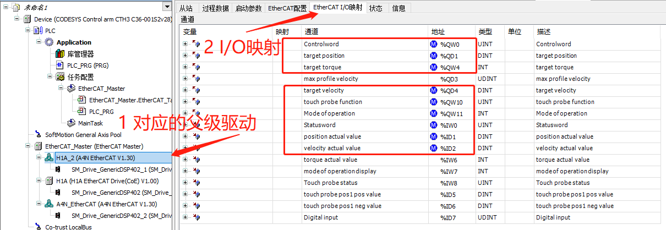Image resolution: width=666 pixels, height=230 pixels.
Task: Collapse the Device node in tree
Action: [18, 19]
